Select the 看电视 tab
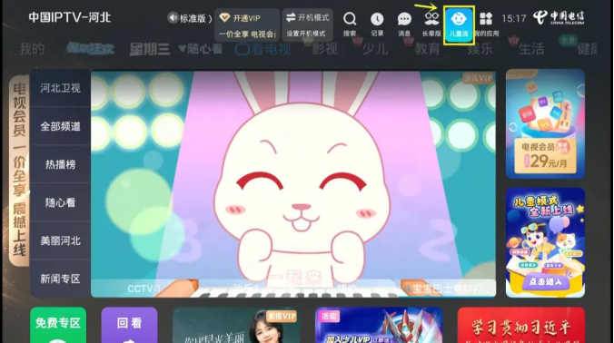 click(263, 49)
